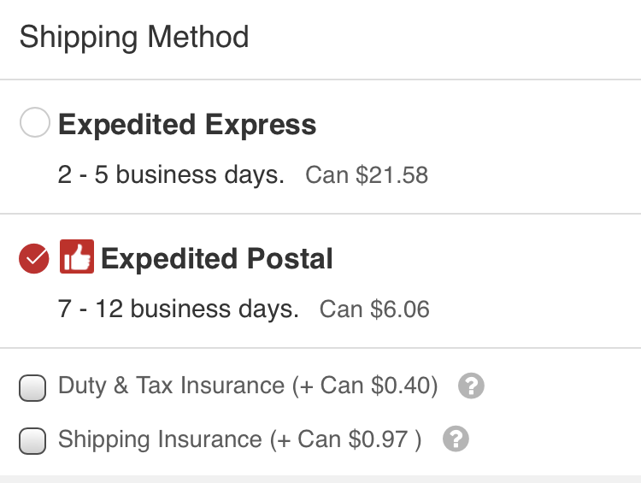
Task: Click the Shipping Insurance label text
Action: (160, 439)
